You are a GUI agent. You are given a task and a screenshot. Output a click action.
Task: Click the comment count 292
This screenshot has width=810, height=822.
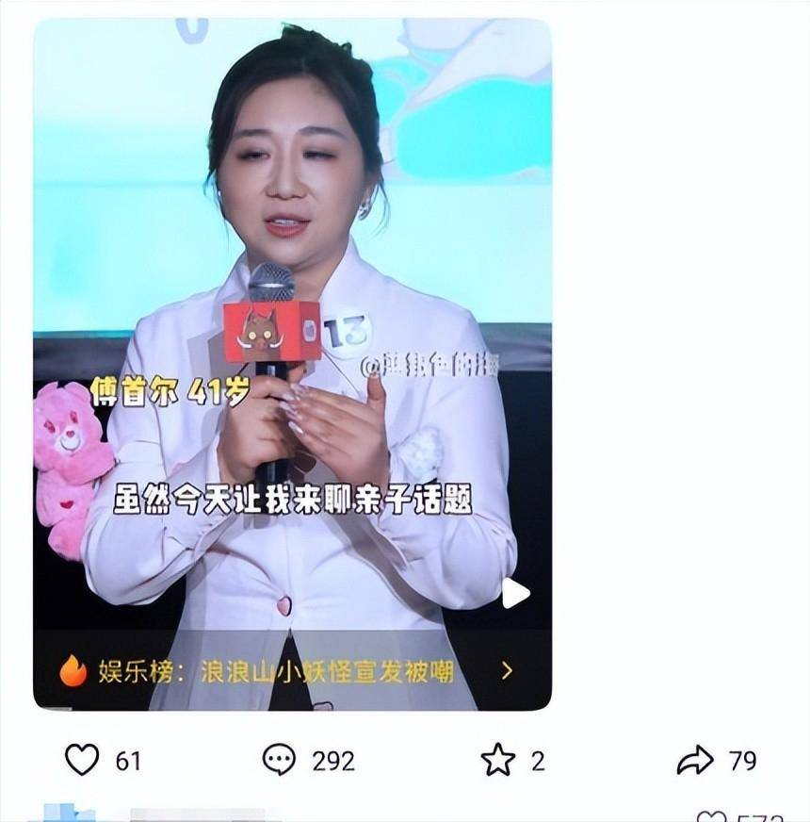[x=333, y=761]
